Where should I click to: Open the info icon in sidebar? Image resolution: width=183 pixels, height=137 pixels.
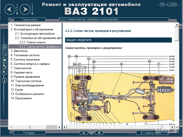(4, 80)
